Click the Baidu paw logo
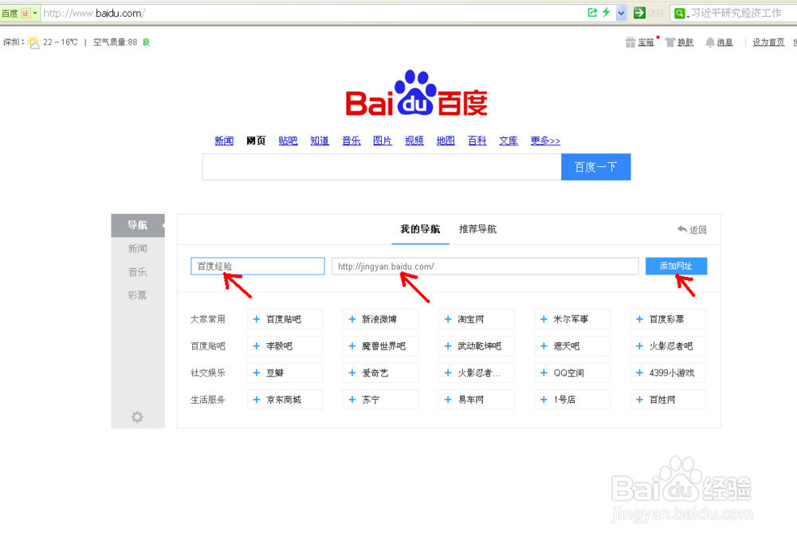The width and height of the screenshot is (797, 541). [416, 93]
